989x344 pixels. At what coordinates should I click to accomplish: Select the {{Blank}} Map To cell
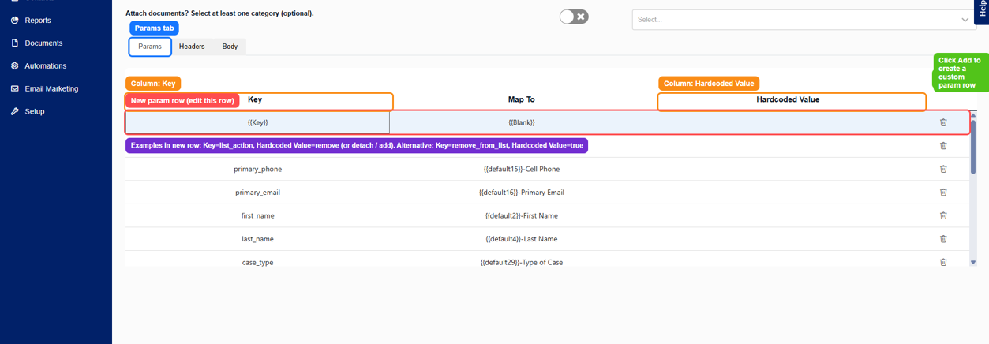click(x=521, y=122)
